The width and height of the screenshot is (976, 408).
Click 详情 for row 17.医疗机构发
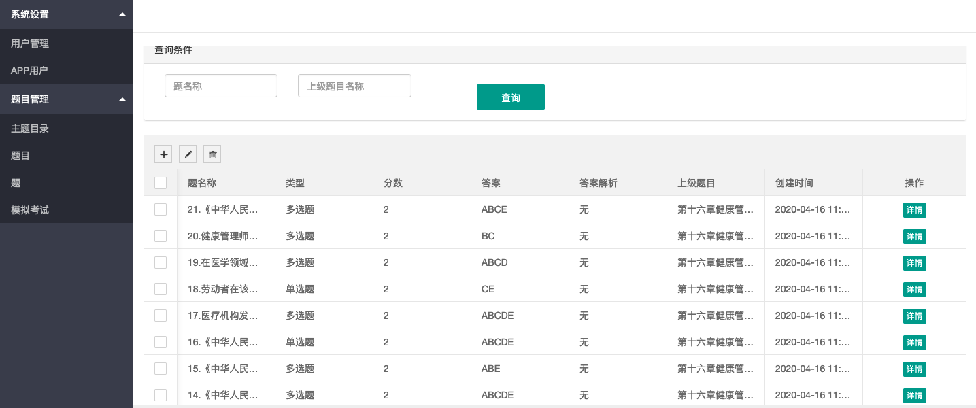pyautogui.click(x=914, y=316)
